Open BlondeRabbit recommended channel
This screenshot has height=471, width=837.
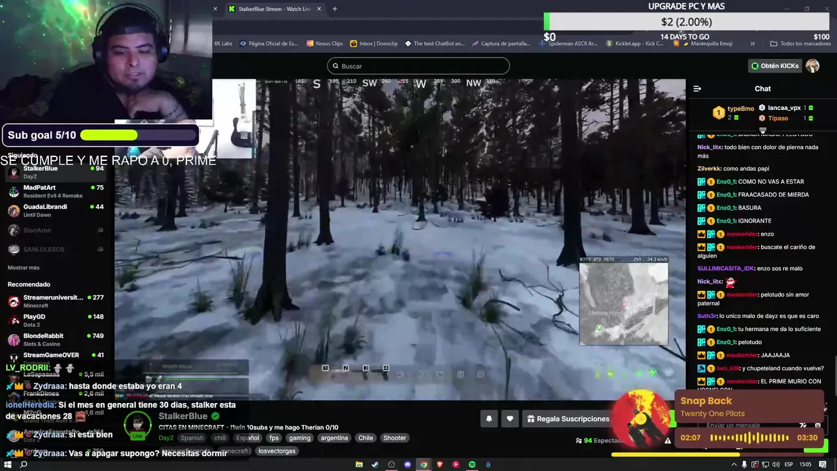click(x=57, y=340)
